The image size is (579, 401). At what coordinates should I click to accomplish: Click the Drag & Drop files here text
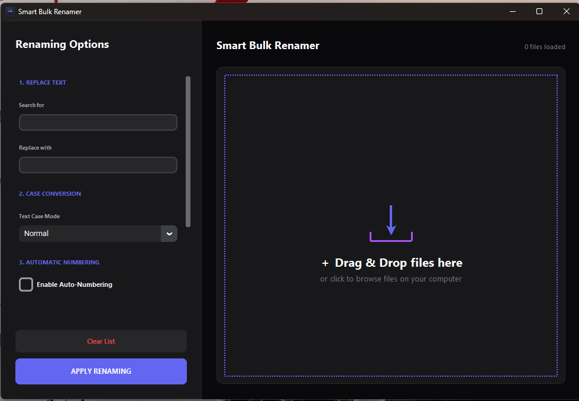399,263
